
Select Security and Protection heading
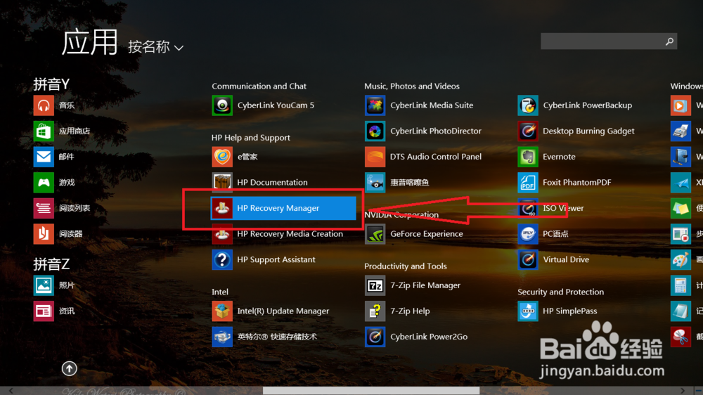click(x=560, y=292)
